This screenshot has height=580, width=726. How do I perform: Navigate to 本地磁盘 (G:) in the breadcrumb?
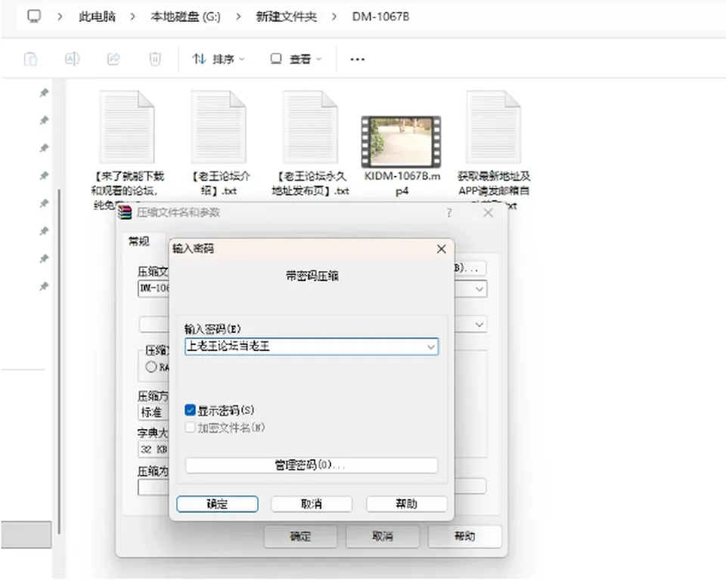point(185,17)
